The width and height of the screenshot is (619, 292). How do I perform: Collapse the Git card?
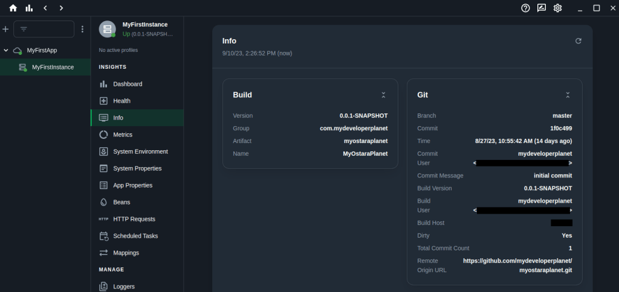pos(568,95)
